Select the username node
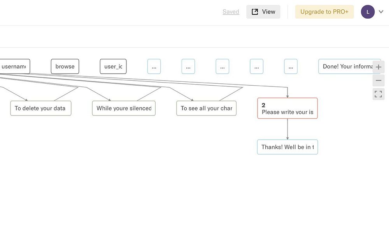The width and height of the screenshot is (389, 233). coord(14,66)
